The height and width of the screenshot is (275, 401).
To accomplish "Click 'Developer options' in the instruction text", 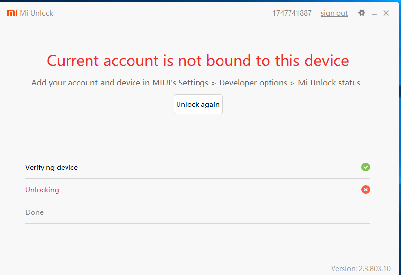I will click(253, 83).
